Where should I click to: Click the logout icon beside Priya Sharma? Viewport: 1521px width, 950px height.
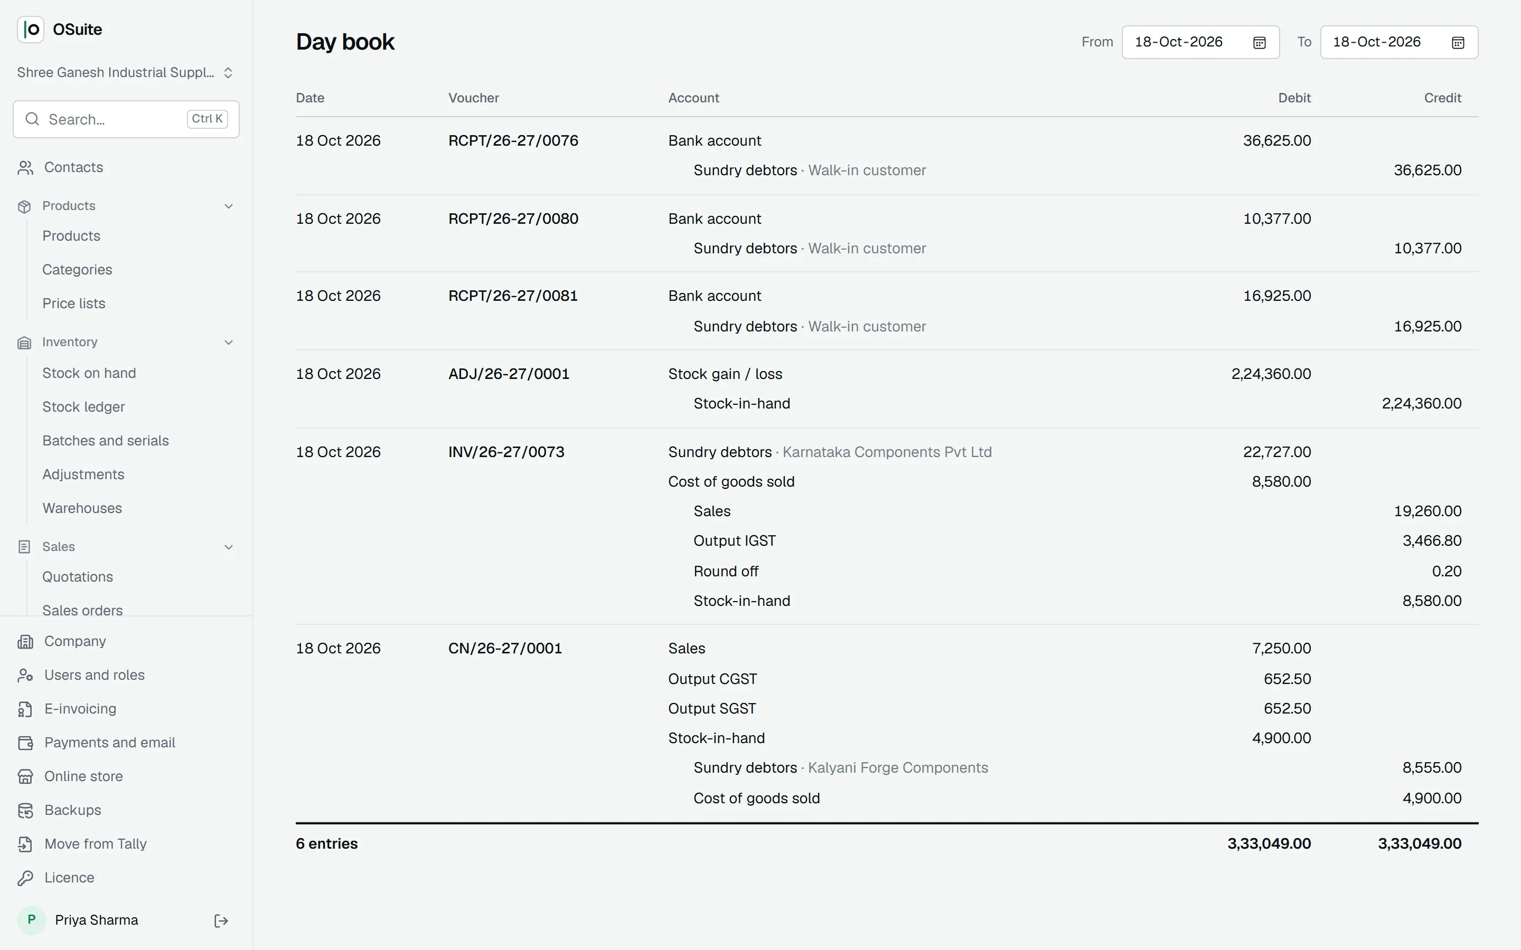pos(221,920)
